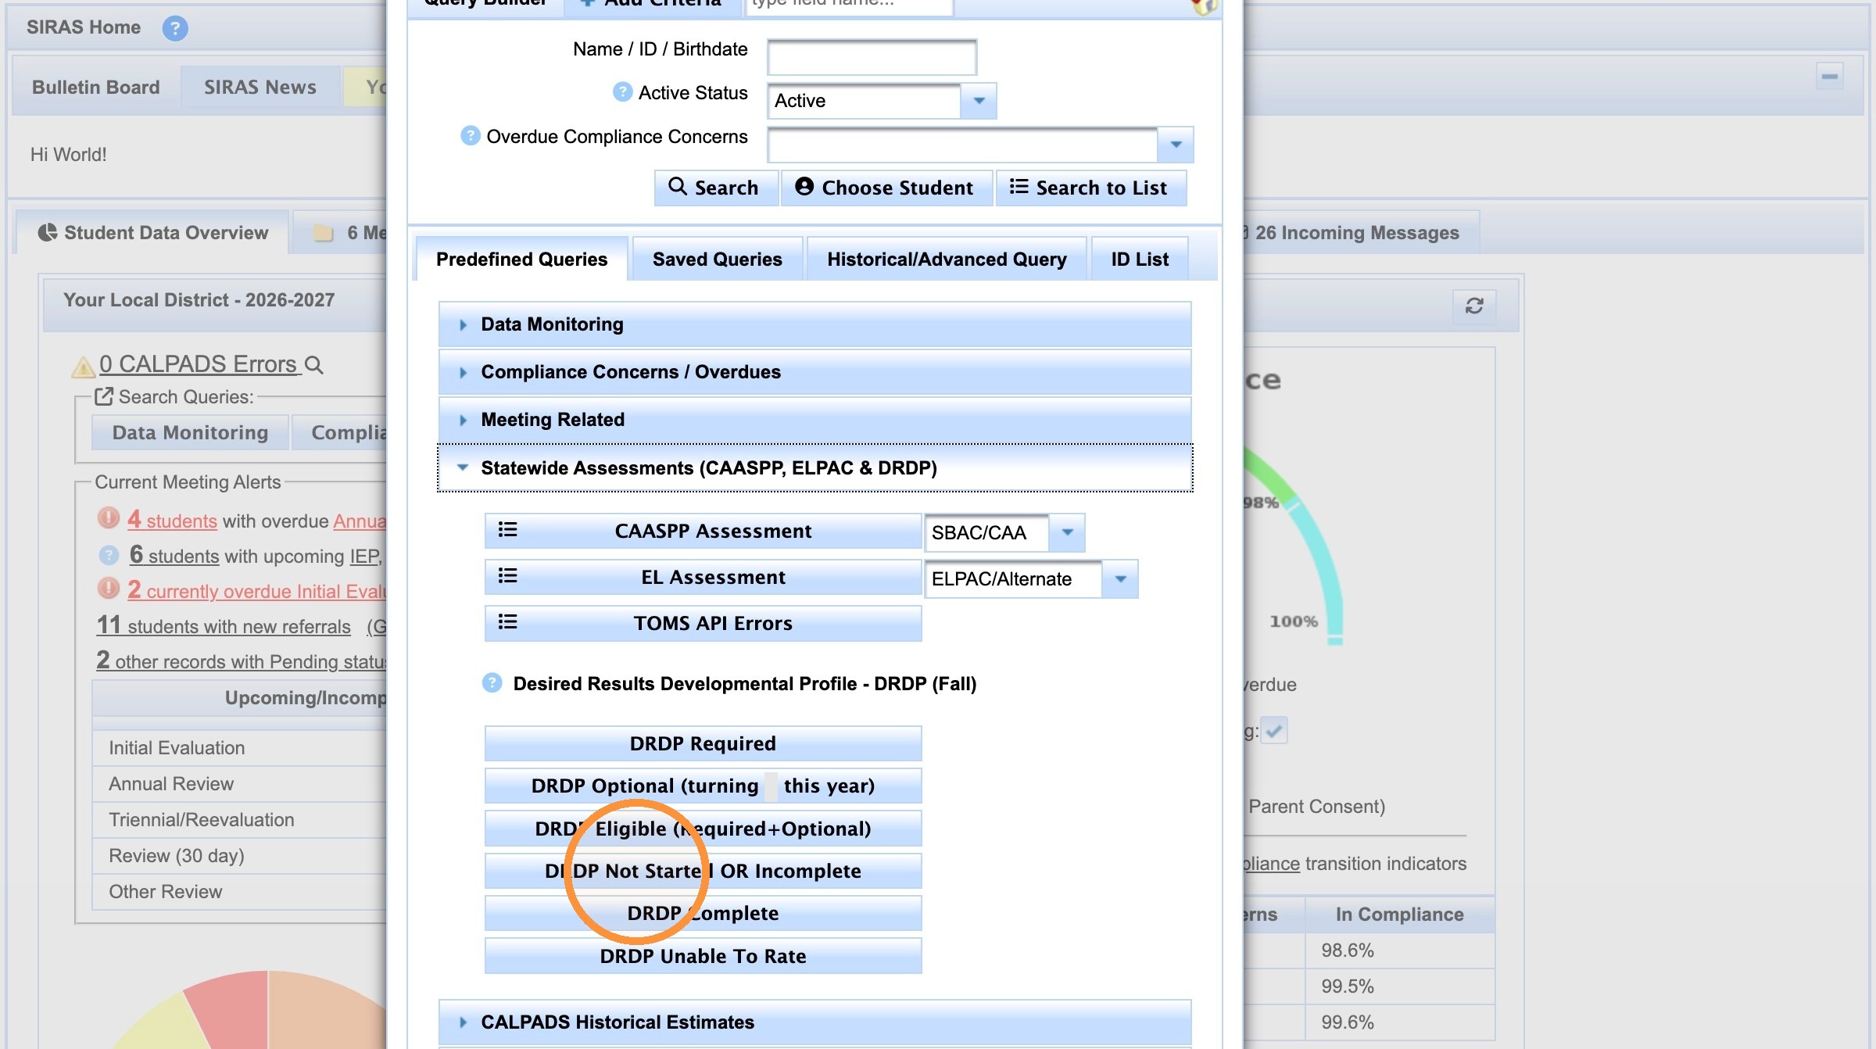
Task: Click list icon on TOMS API Errors
Action: [508, 622]
